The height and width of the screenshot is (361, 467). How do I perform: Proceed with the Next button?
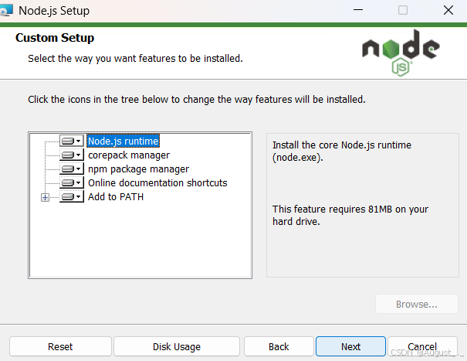pyautogui.click(x=351, y=346)
